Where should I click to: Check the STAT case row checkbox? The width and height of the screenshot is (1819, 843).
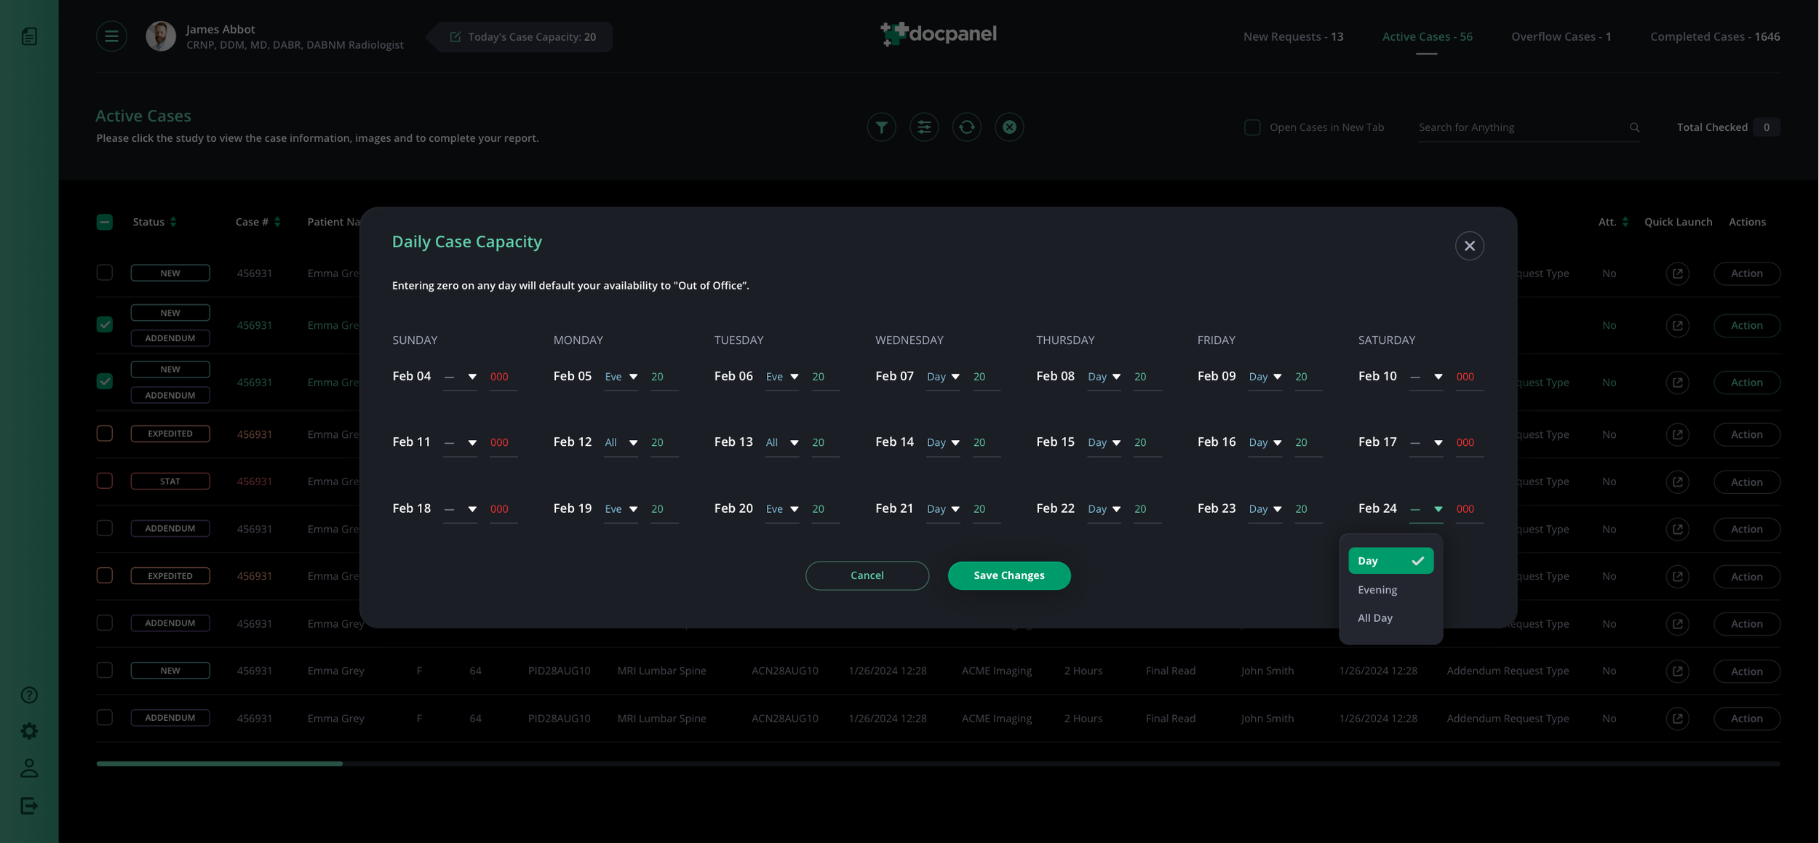point(105,481)
